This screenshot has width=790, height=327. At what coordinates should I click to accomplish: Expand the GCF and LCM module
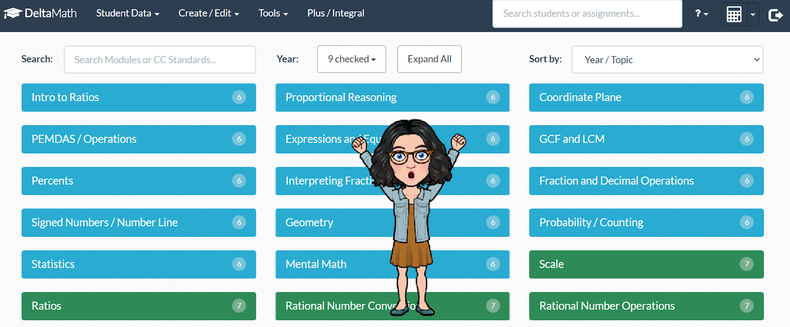click(x=646, y=139)
